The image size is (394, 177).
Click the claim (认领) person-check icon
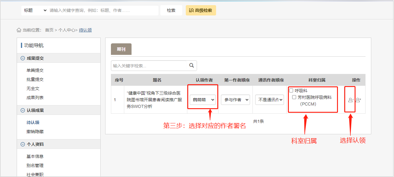(x=351, y=100)
